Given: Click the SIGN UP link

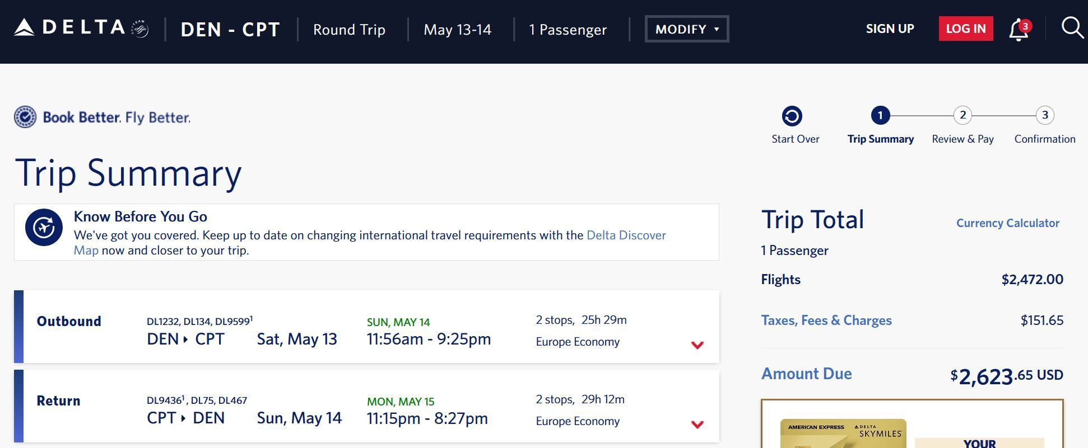Looking at the screenshot, I should [x=890, y=29].
